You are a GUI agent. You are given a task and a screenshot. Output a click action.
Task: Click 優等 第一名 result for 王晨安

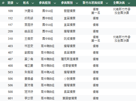(x=96, y=39)
